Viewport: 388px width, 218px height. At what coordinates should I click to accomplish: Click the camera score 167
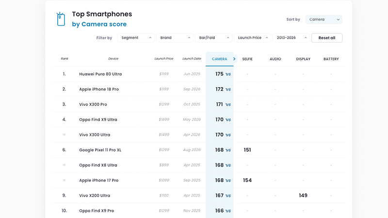(x=219, y=196)
